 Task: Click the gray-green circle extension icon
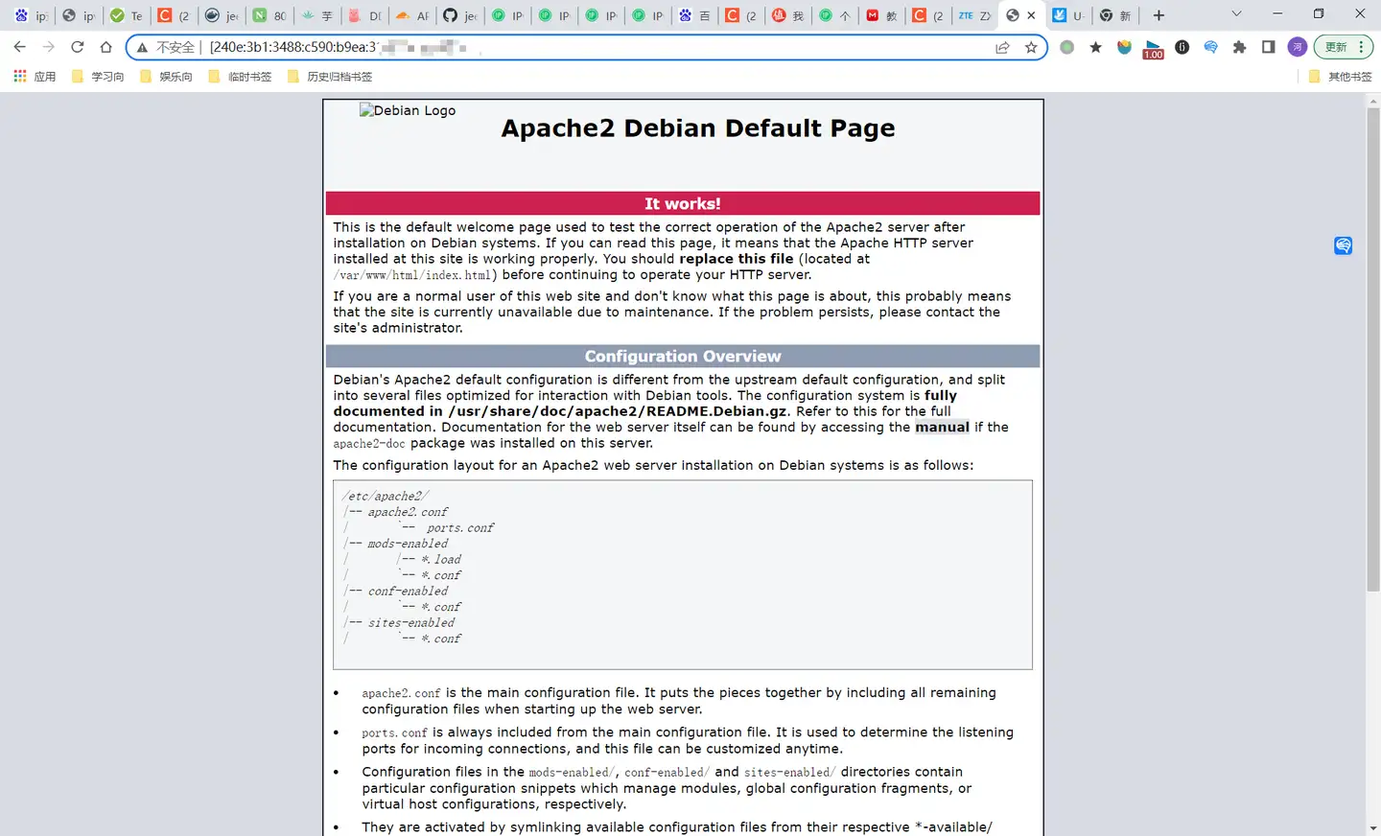(1067, 47)
